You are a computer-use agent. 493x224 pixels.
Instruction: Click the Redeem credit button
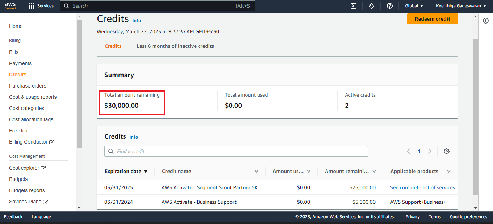433,19
